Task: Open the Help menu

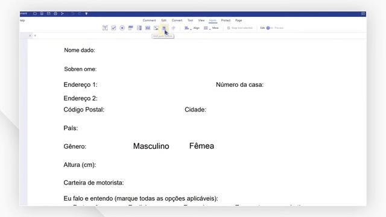Action: pyautogui.click(x=22, y=20)
